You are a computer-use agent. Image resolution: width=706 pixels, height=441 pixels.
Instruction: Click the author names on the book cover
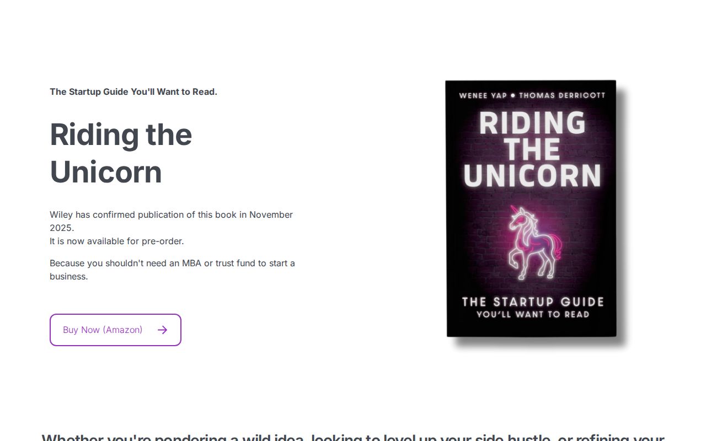531,95
